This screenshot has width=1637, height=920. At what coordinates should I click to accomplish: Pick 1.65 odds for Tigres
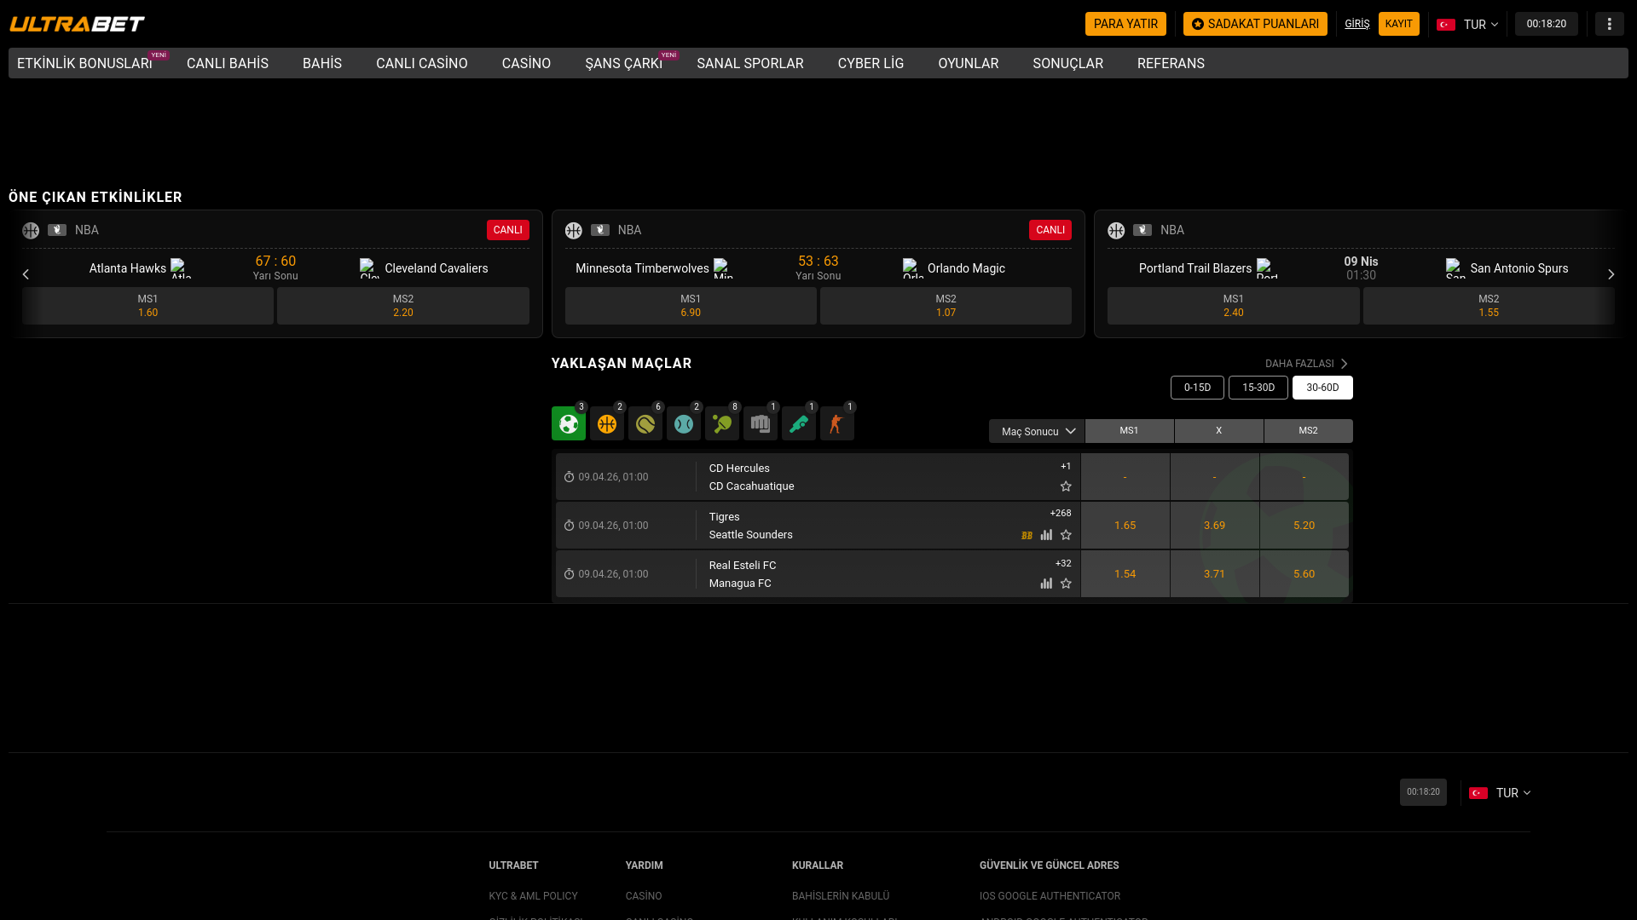(1125, 526)
